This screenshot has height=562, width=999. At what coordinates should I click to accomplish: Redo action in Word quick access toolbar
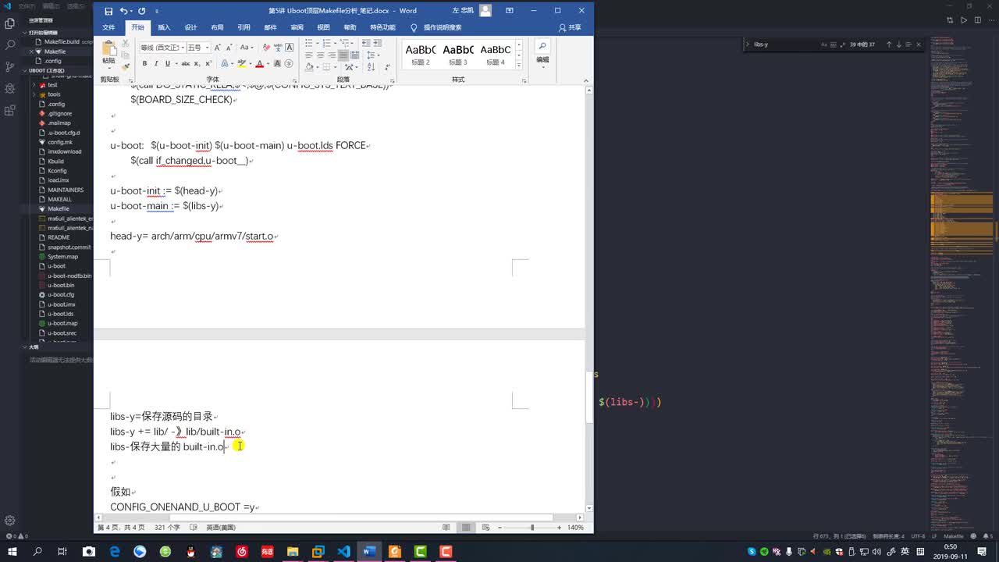click(141, 11)
